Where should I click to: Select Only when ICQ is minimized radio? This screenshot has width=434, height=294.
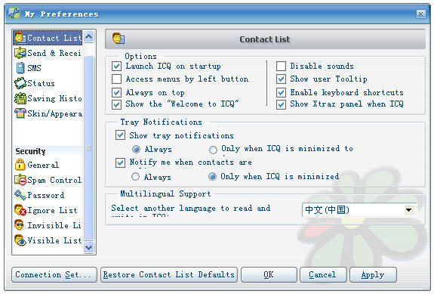(212, 176)
